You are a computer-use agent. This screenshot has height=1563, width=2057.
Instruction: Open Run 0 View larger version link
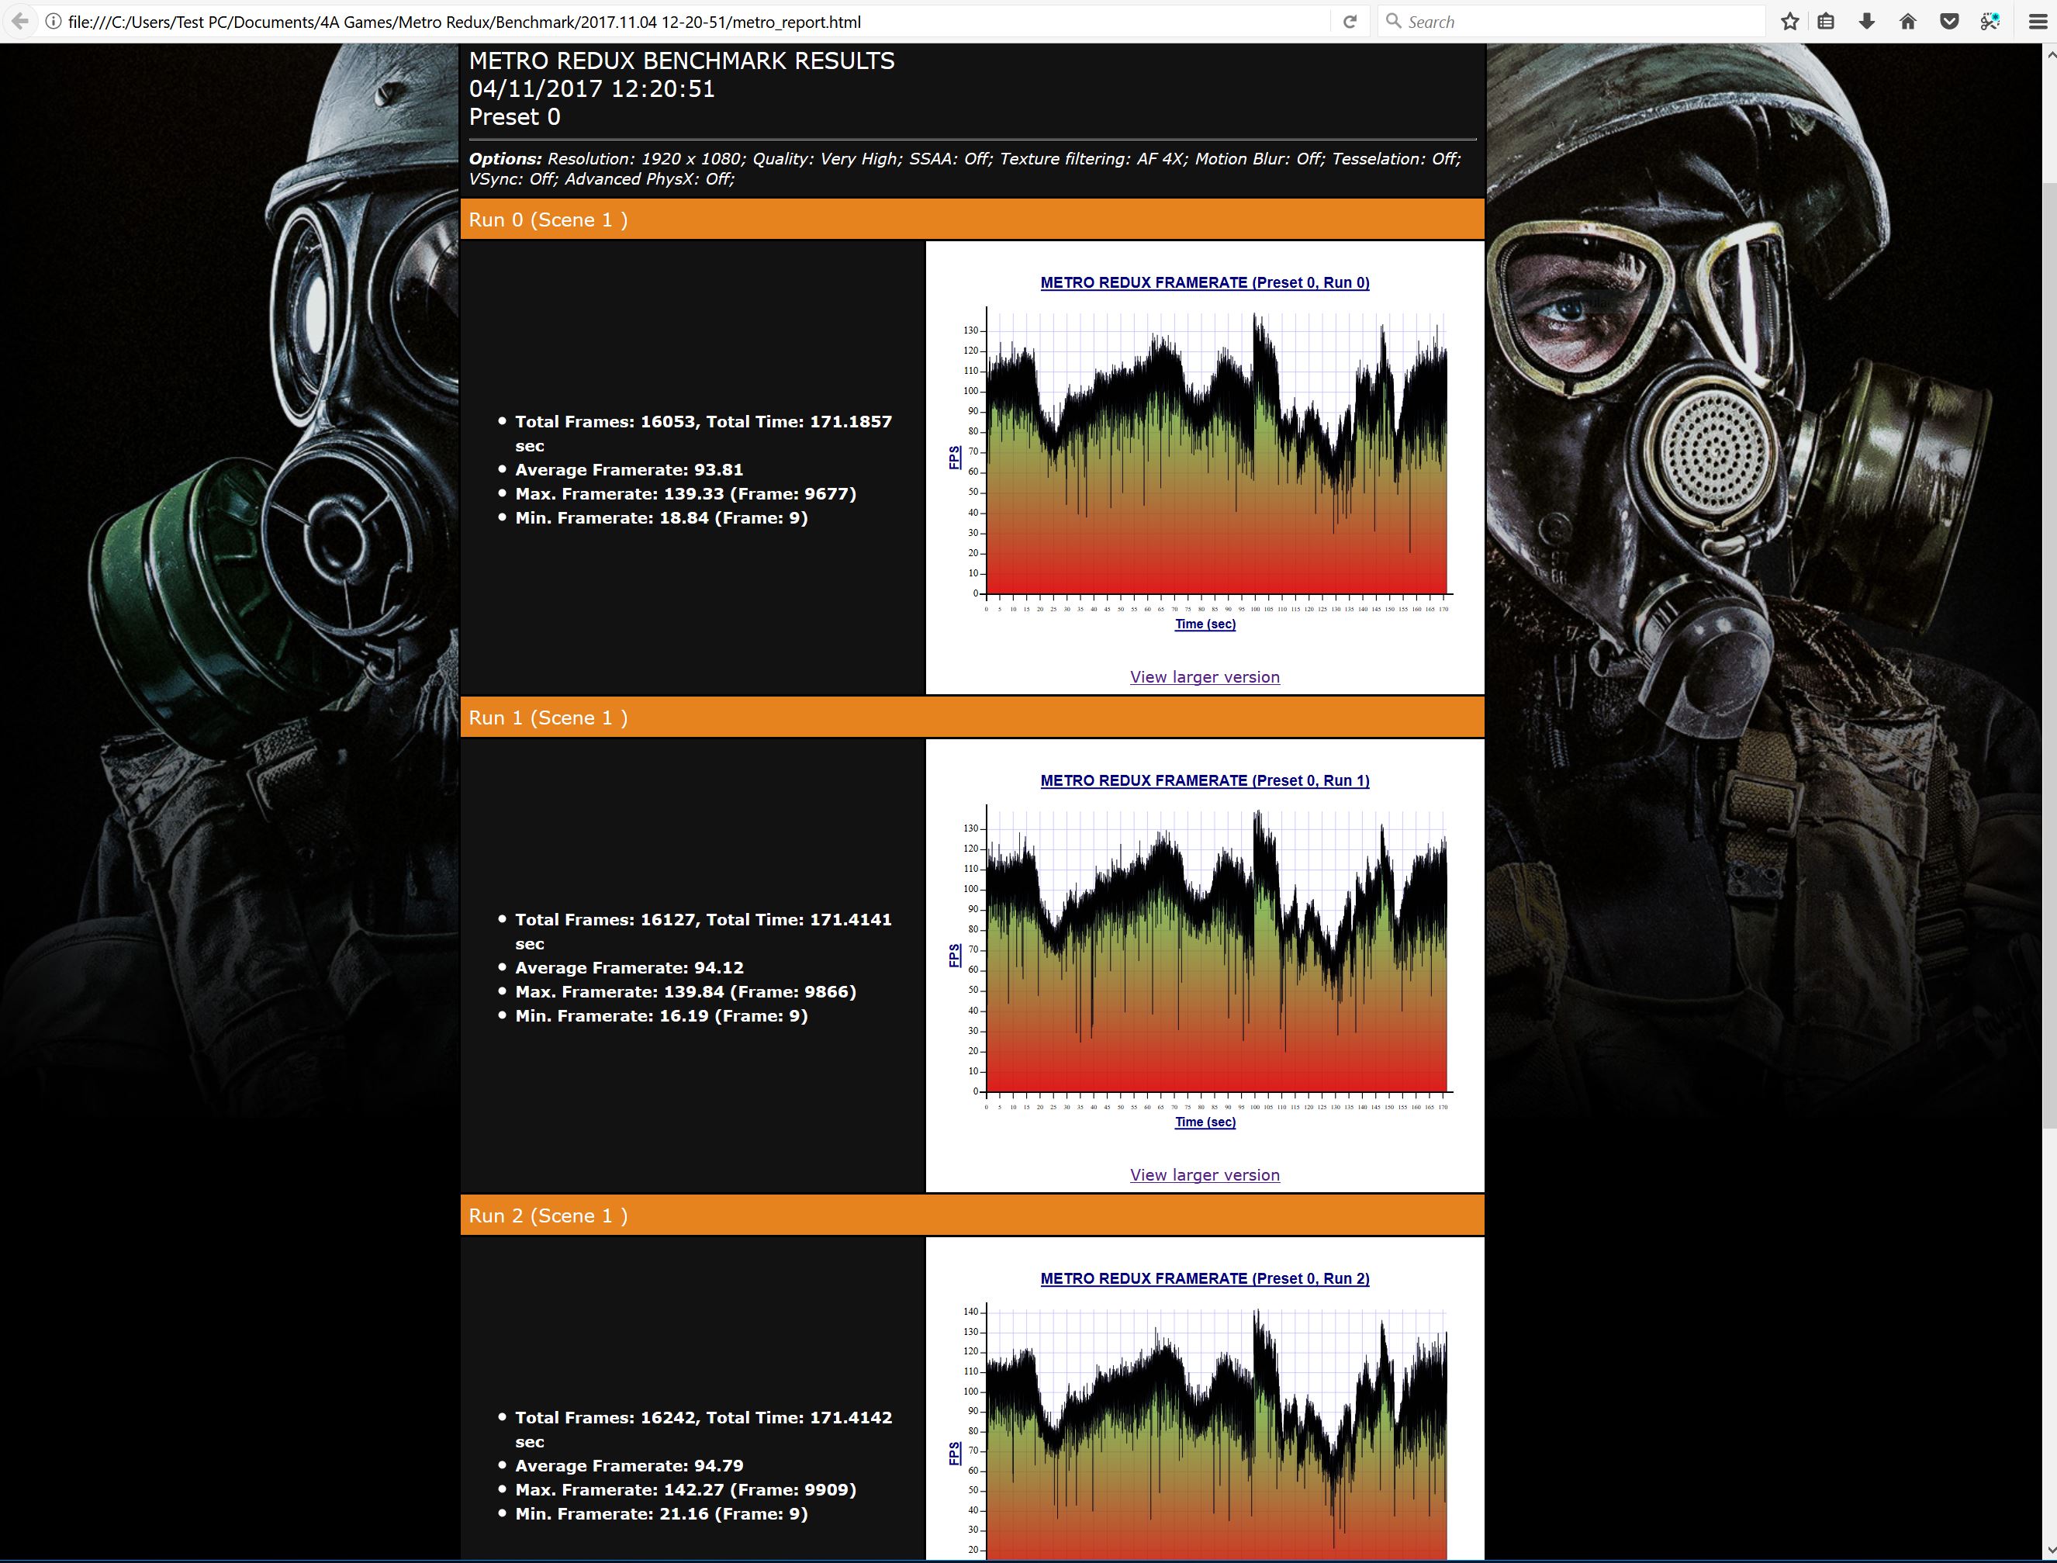(1204, 677)
